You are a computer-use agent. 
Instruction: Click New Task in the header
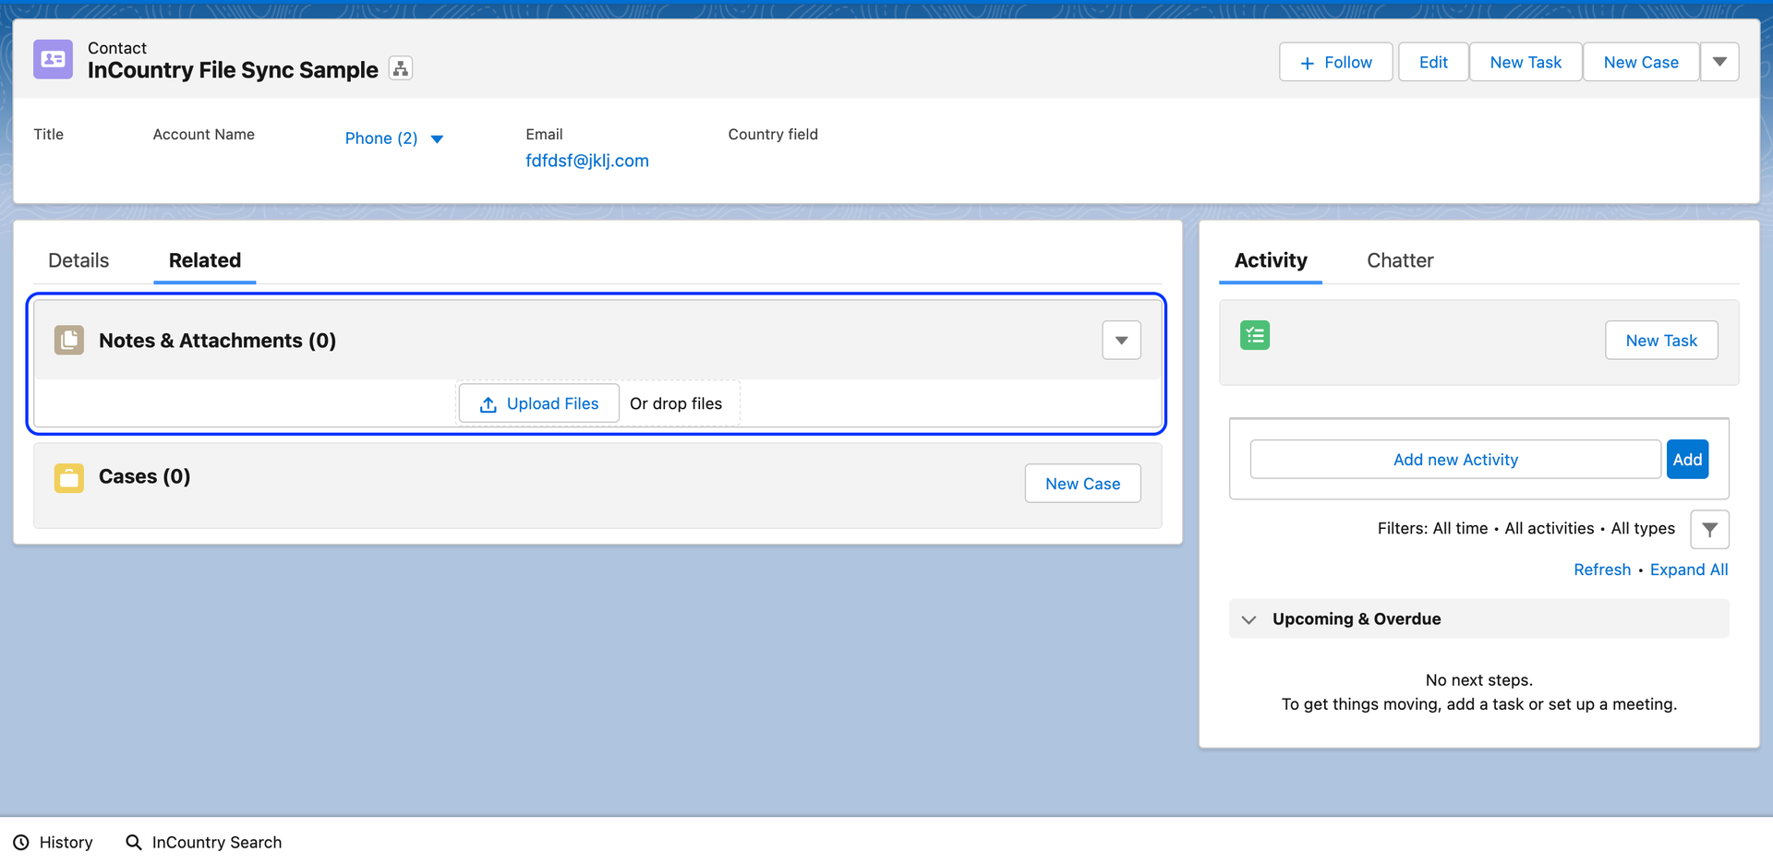click(x=1526, y=62)
